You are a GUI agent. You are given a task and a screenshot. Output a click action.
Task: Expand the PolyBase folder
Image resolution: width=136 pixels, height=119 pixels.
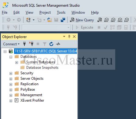pyautogui.click(x=11, y=90)
